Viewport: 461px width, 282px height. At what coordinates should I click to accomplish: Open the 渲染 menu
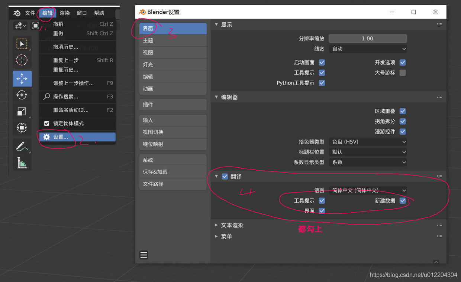pos(65,13)
